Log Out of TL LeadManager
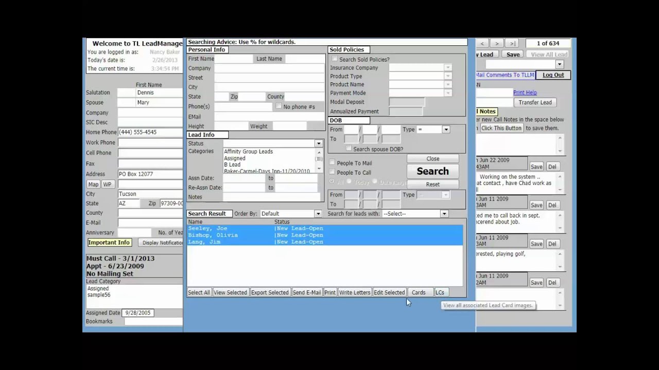Viewport: 659px width, 370px height. pyautogui.click(x=553, y=75)
